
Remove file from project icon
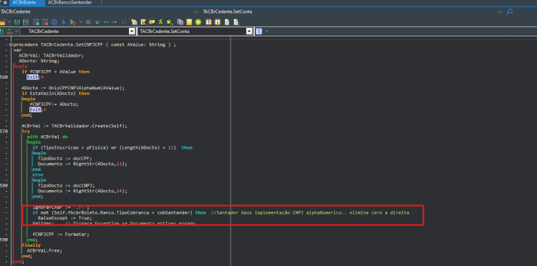point(45,22)
